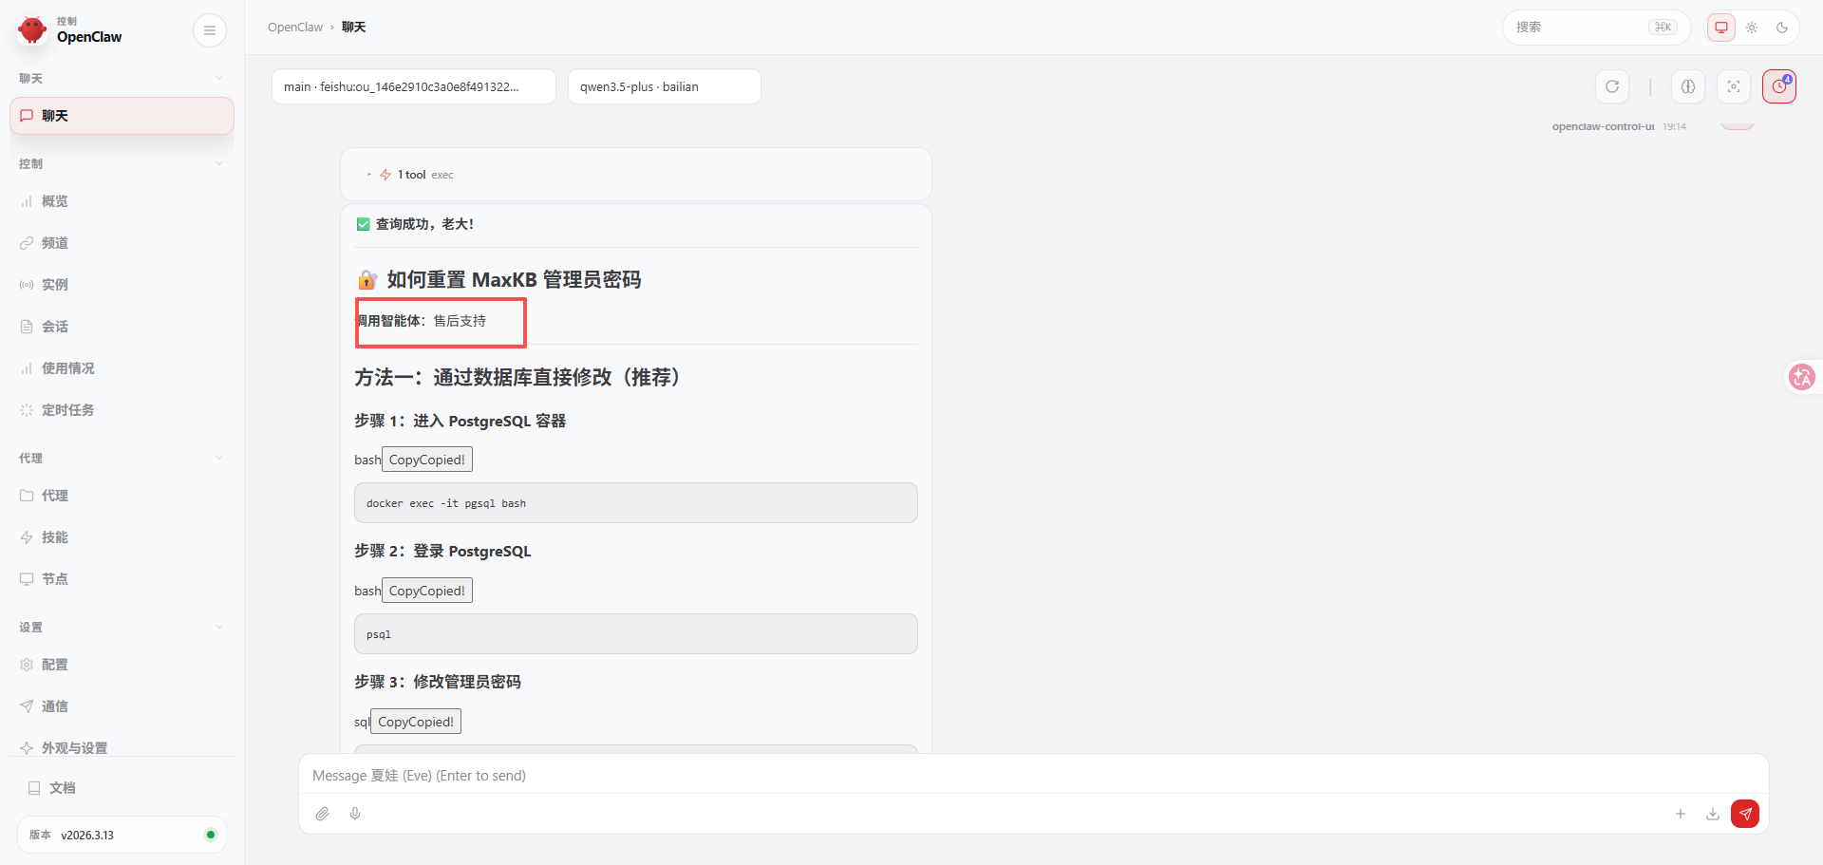Copy the docker exec code block
Image resolution: width=1823 pixels, height=865 pixels.
(426, 460)
